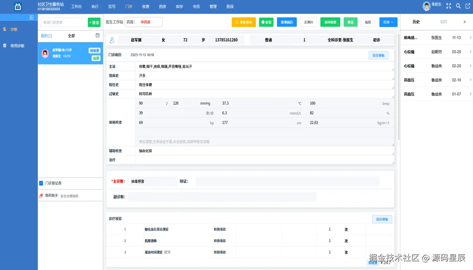
Task: Toggle fullscreen with the expand icon
Action: coord(449,6)
